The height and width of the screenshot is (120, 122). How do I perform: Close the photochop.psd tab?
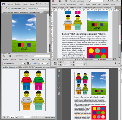pyautogui.click(x=42, y=12)
